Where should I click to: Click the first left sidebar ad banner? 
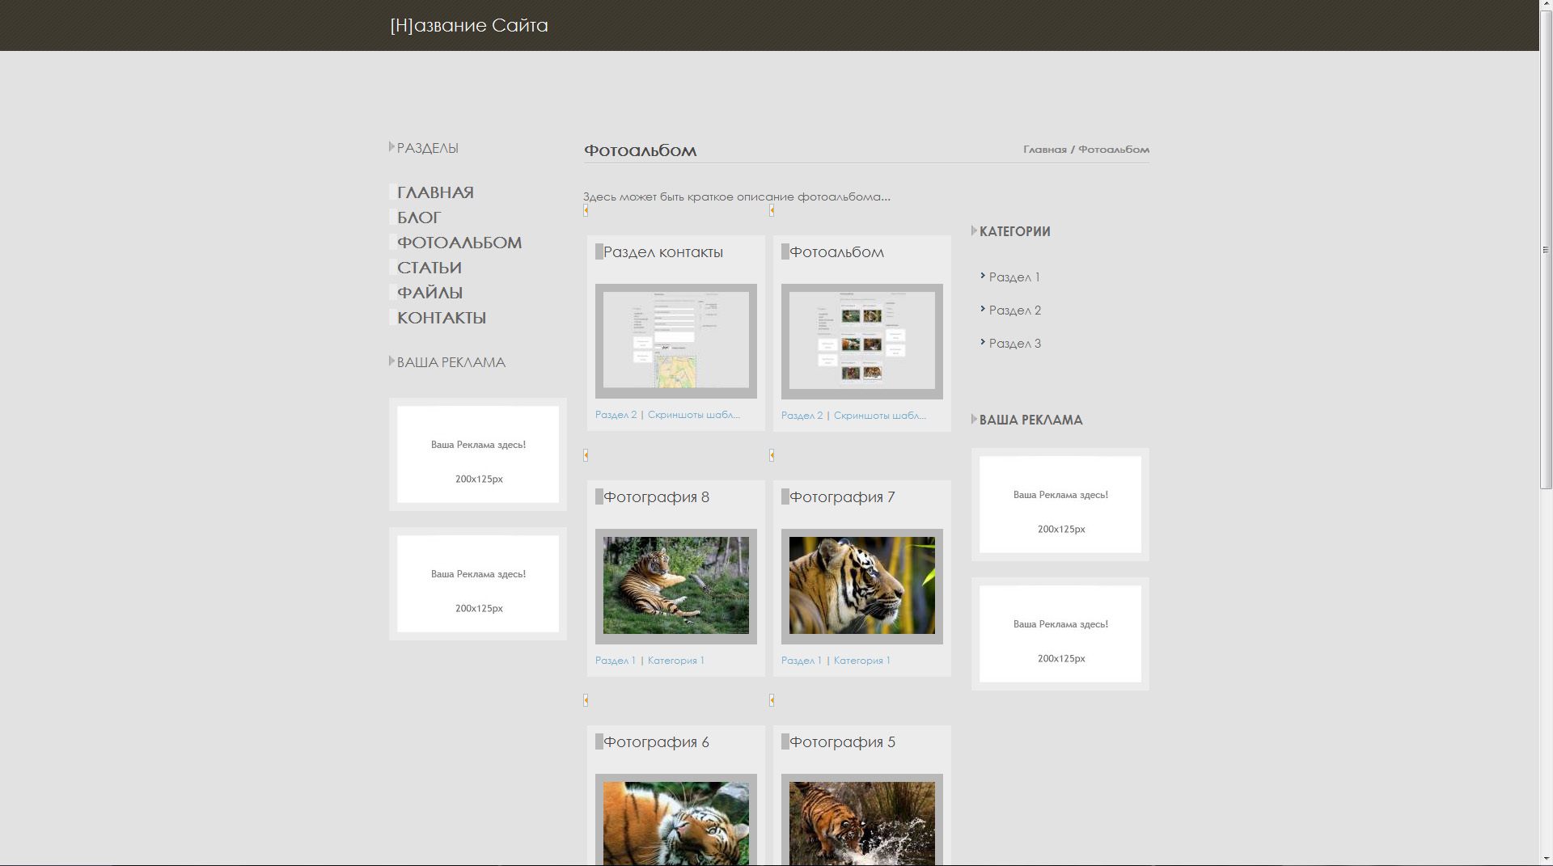pos(477,454)
